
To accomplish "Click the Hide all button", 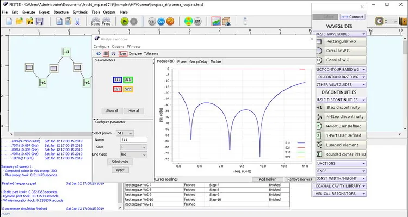I will pyautogui.click(x=134, y=111).
